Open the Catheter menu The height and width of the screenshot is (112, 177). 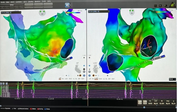click(19, 2)
